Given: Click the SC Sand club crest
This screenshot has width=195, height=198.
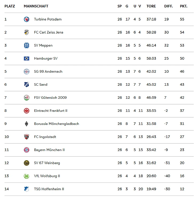Looking at the screenshot, I should pyautogui.click(x=26, y=85).
